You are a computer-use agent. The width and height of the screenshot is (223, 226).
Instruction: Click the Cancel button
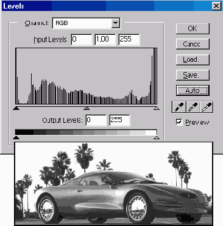pyautogui.click(x=193, y=44)
